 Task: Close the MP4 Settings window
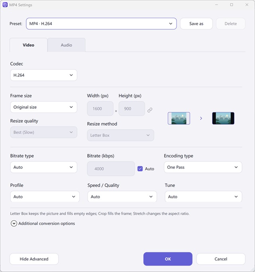247,5
